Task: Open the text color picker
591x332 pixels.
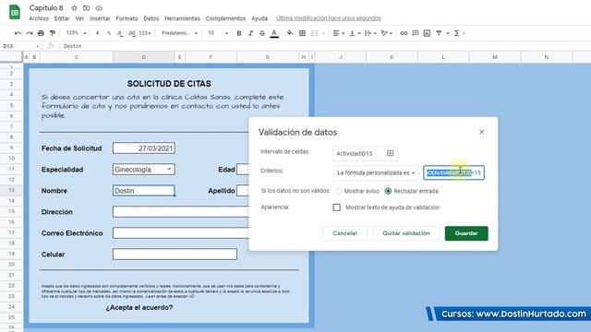Action: 274,33
